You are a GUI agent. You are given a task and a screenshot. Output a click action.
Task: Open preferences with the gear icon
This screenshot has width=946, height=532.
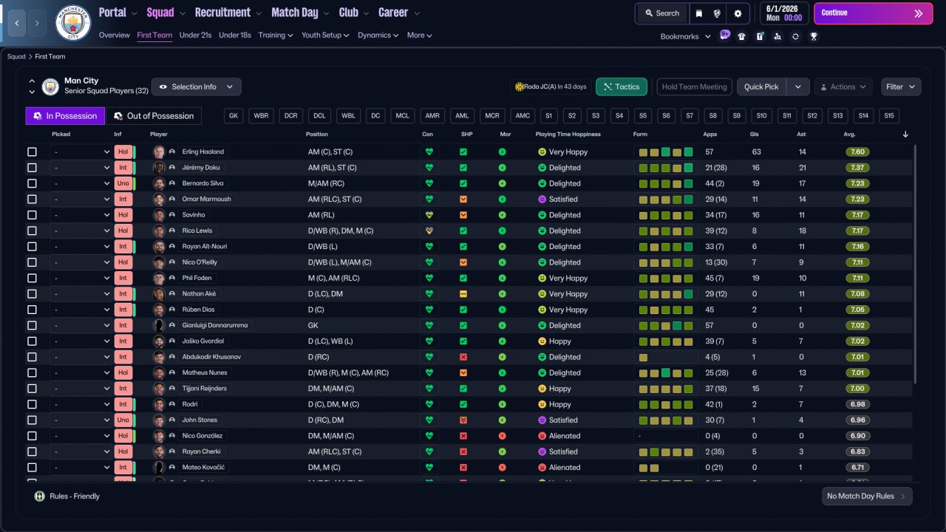[738, 13]
